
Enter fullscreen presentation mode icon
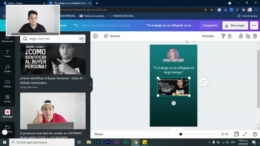point(245,134)
